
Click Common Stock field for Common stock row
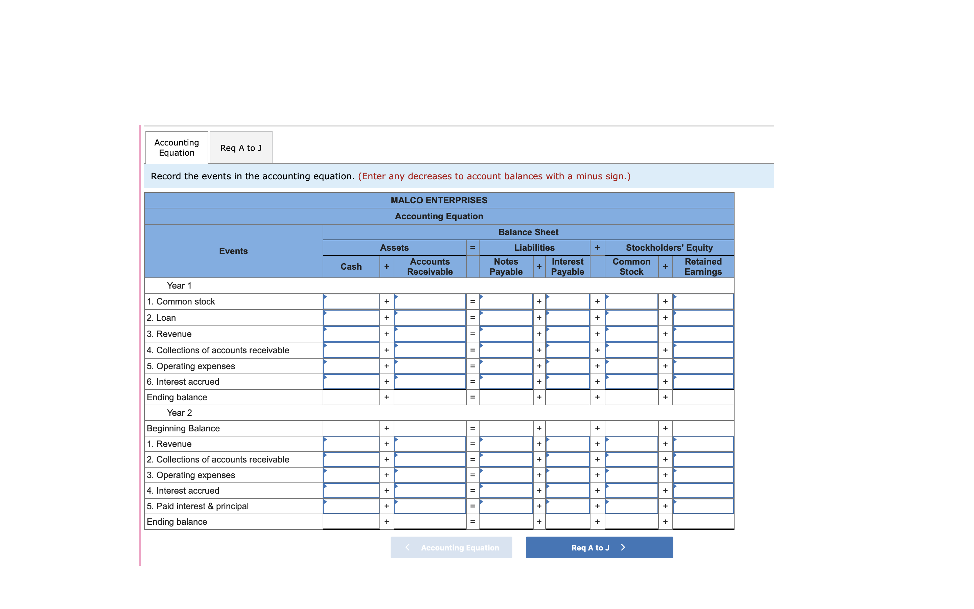(x=631, y=302)
